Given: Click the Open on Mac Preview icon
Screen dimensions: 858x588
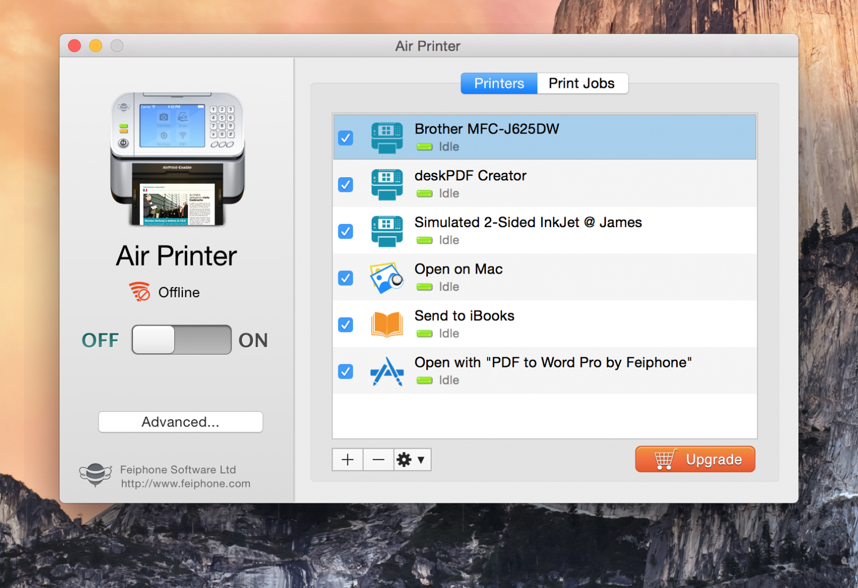Looking at the screenshot, I should [387, 277].
